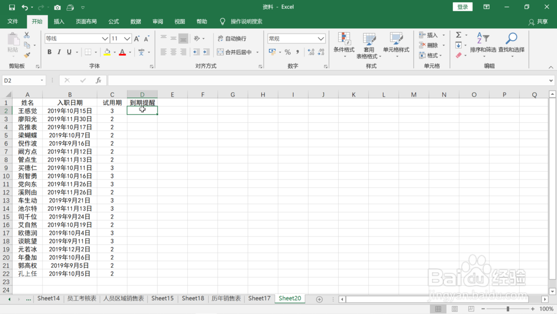Click the Save icon in title bar
The height and width of the screenshot is (314, 557).
point(12,7)
